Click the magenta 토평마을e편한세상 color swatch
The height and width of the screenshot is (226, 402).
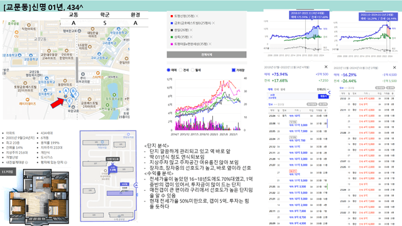[x=171, y=44]
